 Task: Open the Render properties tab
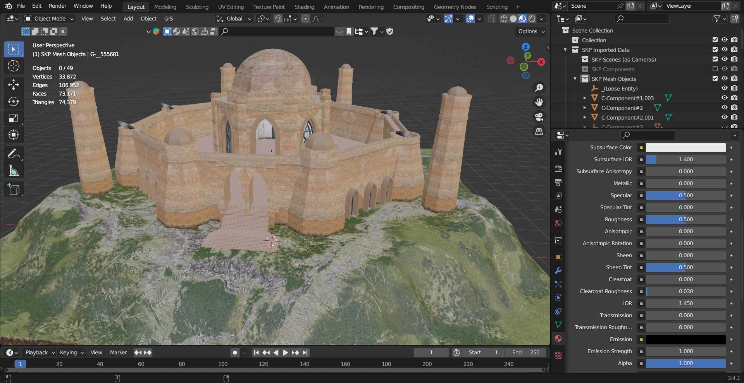(558, 169)
